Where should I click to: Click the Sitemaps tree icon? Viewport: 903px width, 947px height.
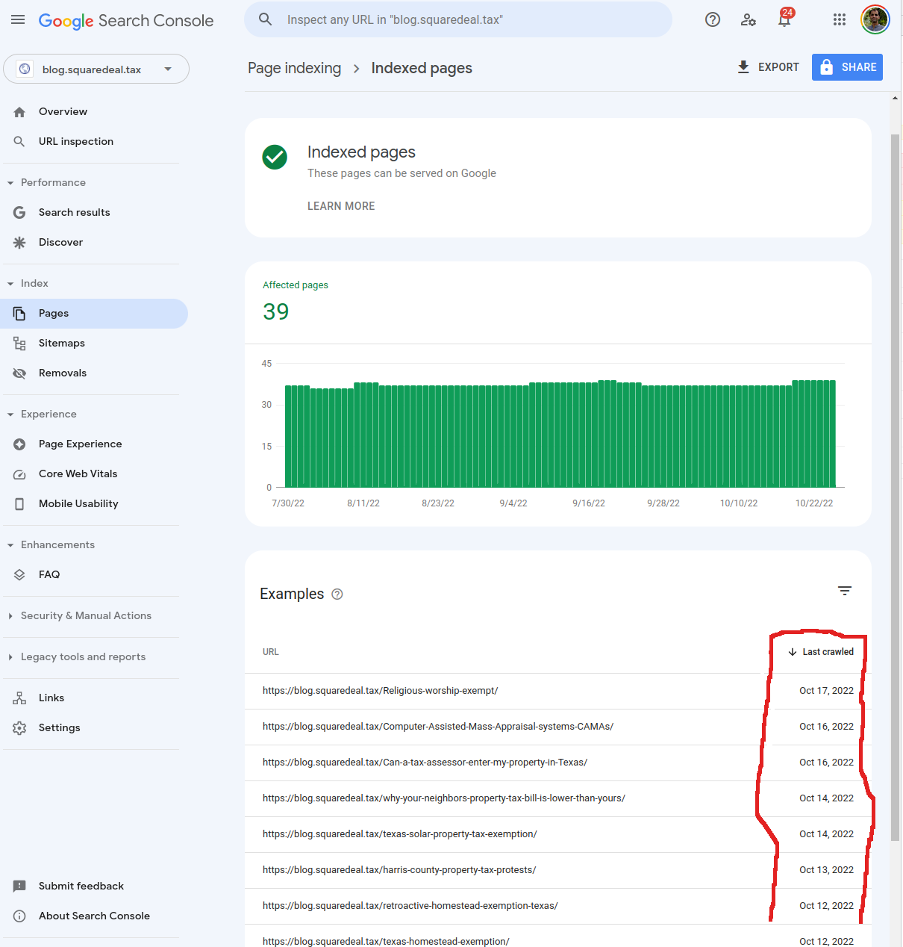pyautogui.click(x=19, y=344)
